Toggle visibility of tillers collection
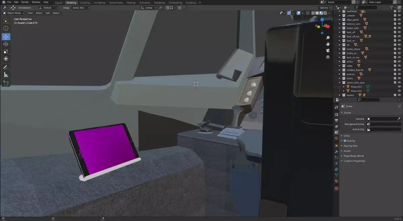 point(399,78)
